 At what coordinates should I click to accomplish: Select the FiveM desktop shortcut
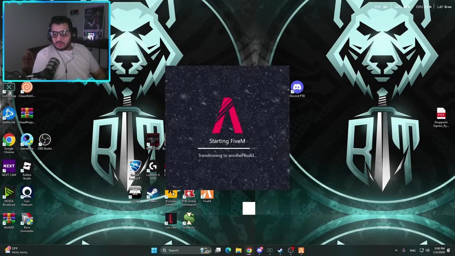click(x=207, y=195)
